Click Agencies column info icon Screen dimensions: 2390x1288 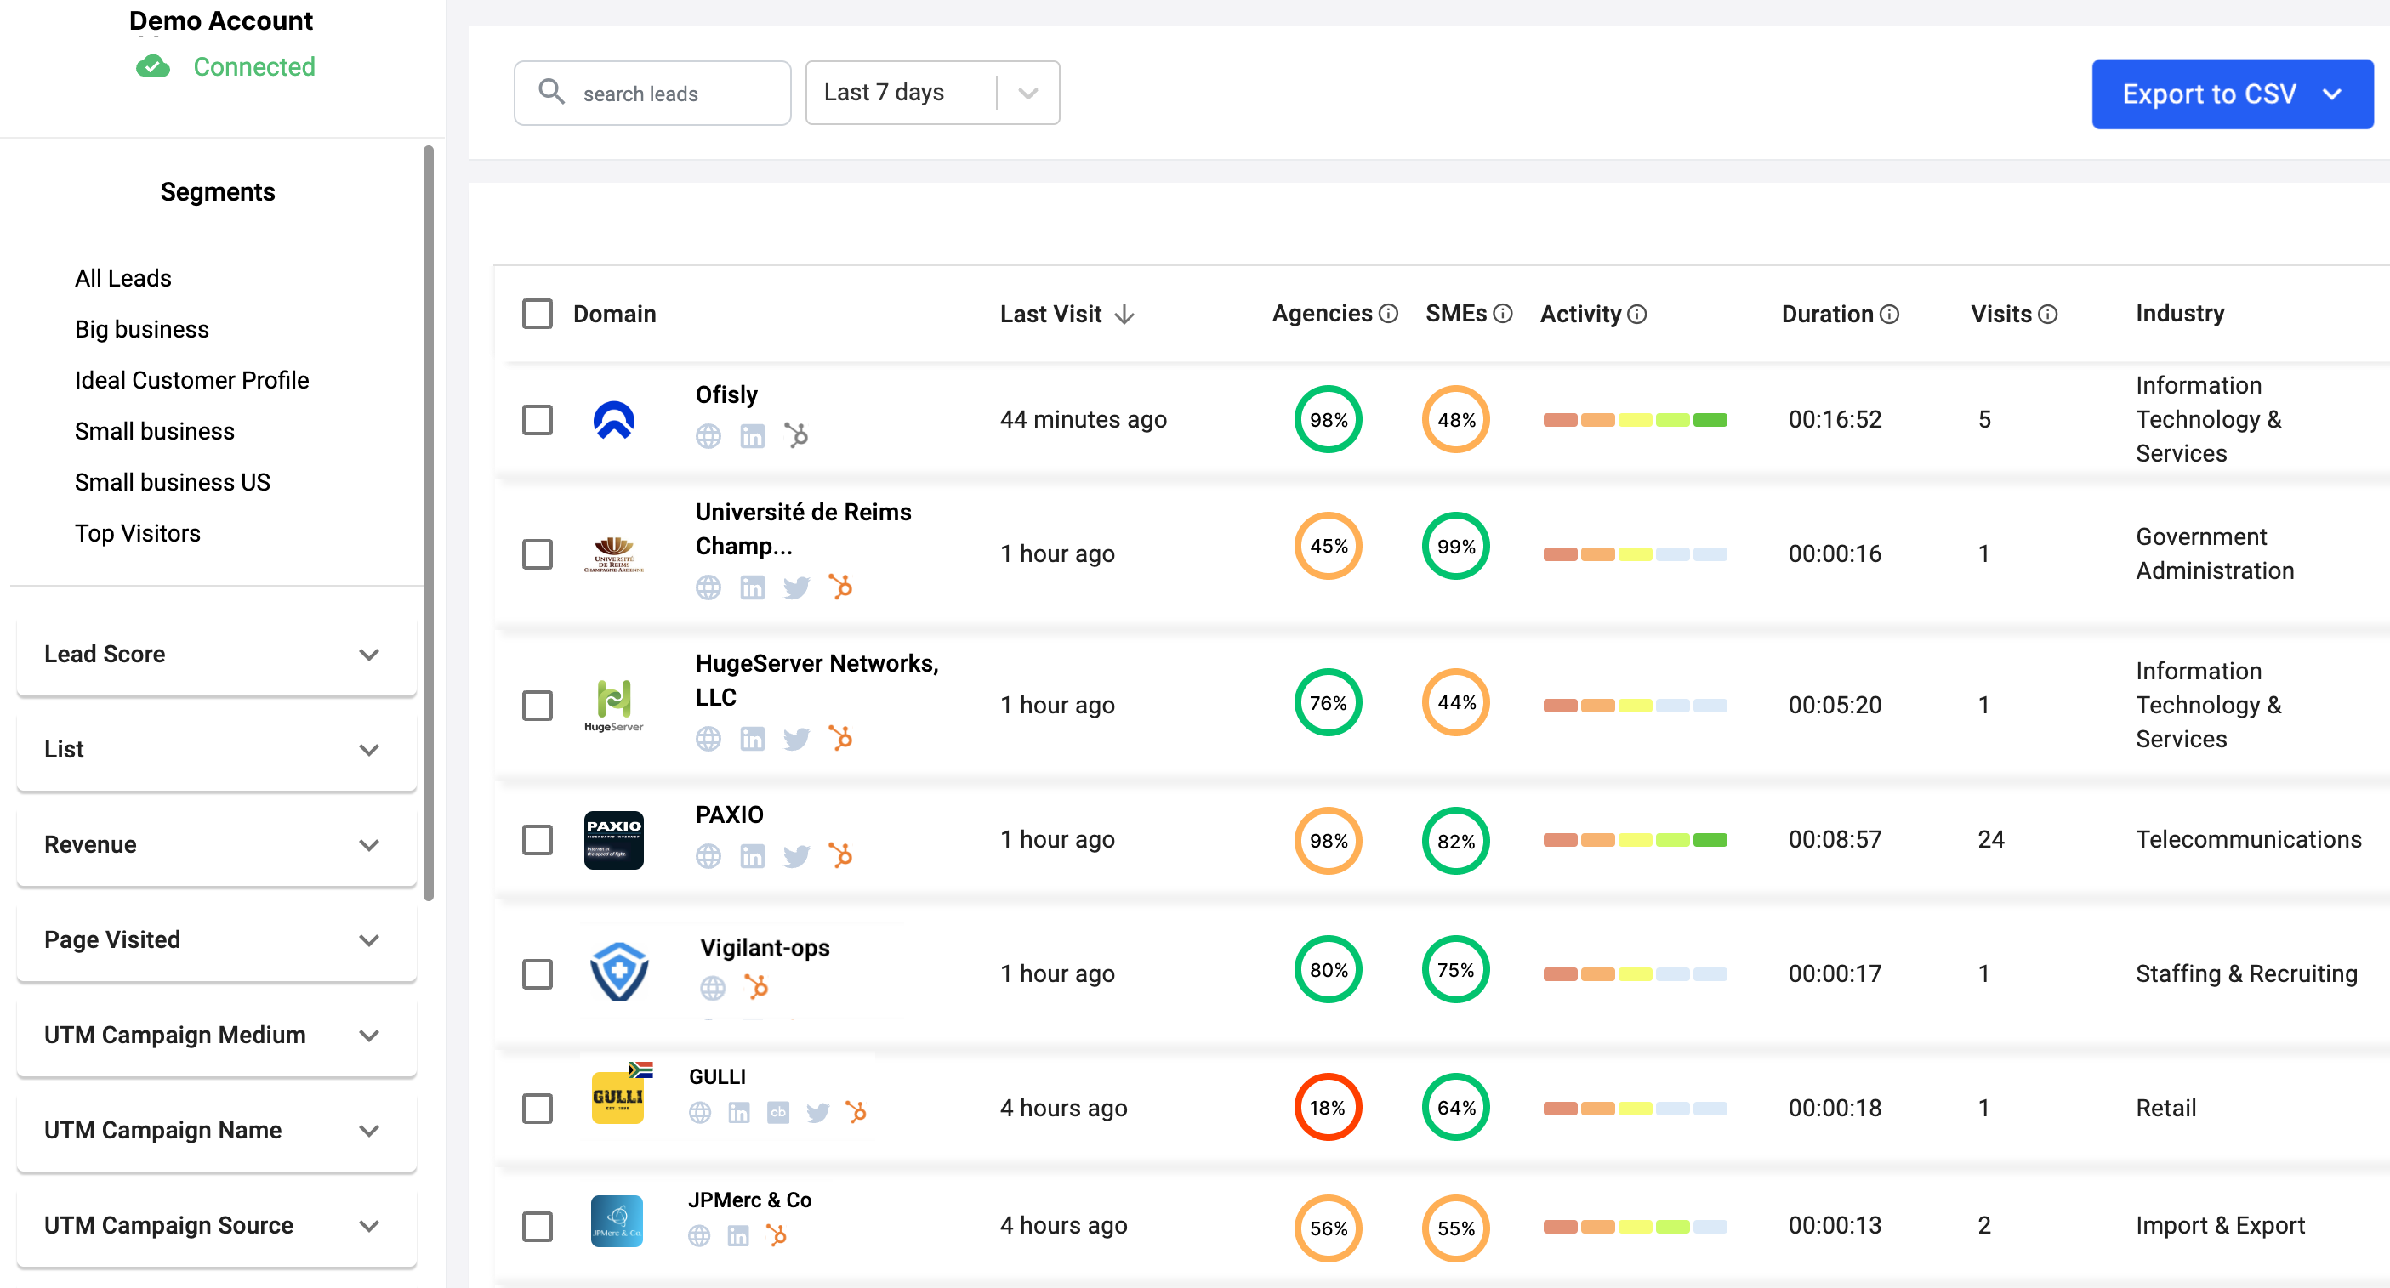pyautogui.click(x=1388, y=315)
